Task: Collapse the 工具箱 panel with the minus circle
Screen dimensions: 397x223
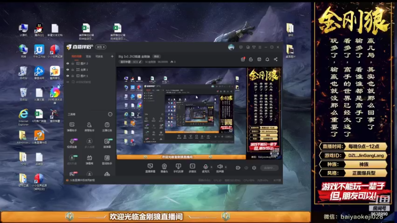Action: [110, 114]
